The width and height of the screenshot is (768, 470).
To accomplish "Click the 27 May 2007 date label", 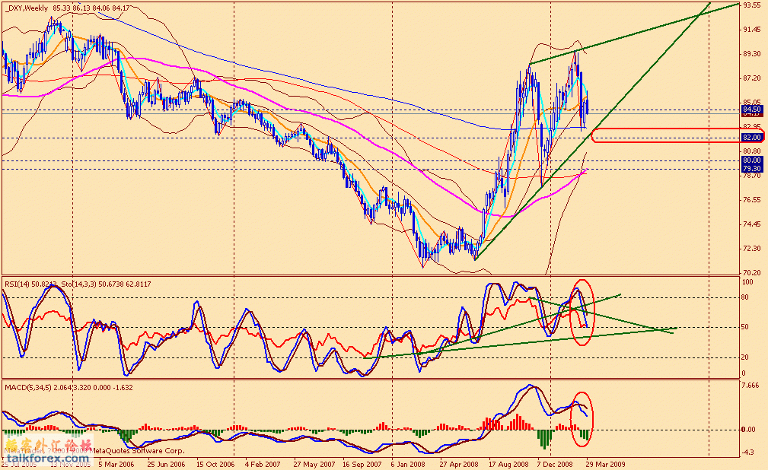I will coord(314,464).
